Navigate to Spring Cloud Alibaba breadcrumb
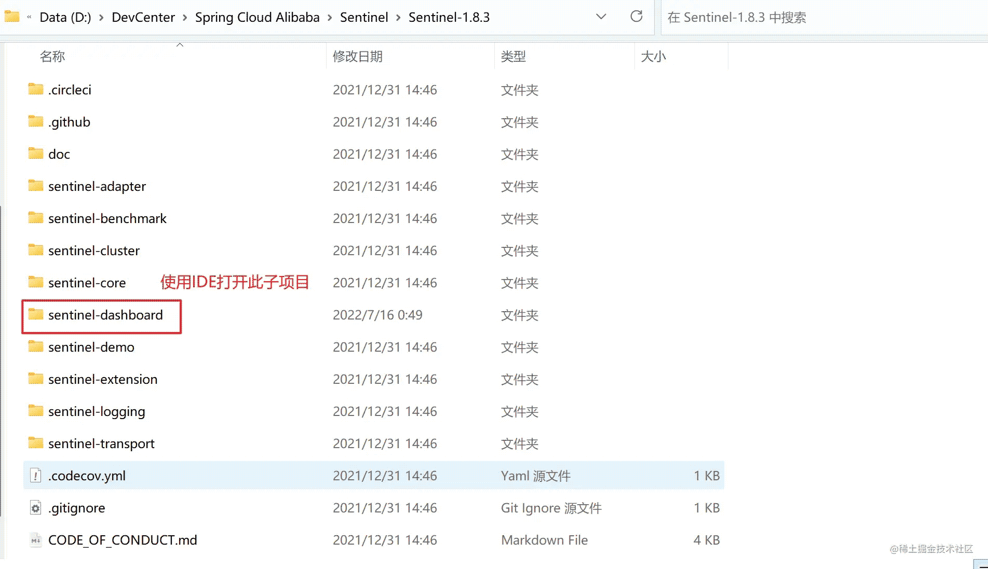The width and height of the screenshot is (988, 569). click(257, 18)
